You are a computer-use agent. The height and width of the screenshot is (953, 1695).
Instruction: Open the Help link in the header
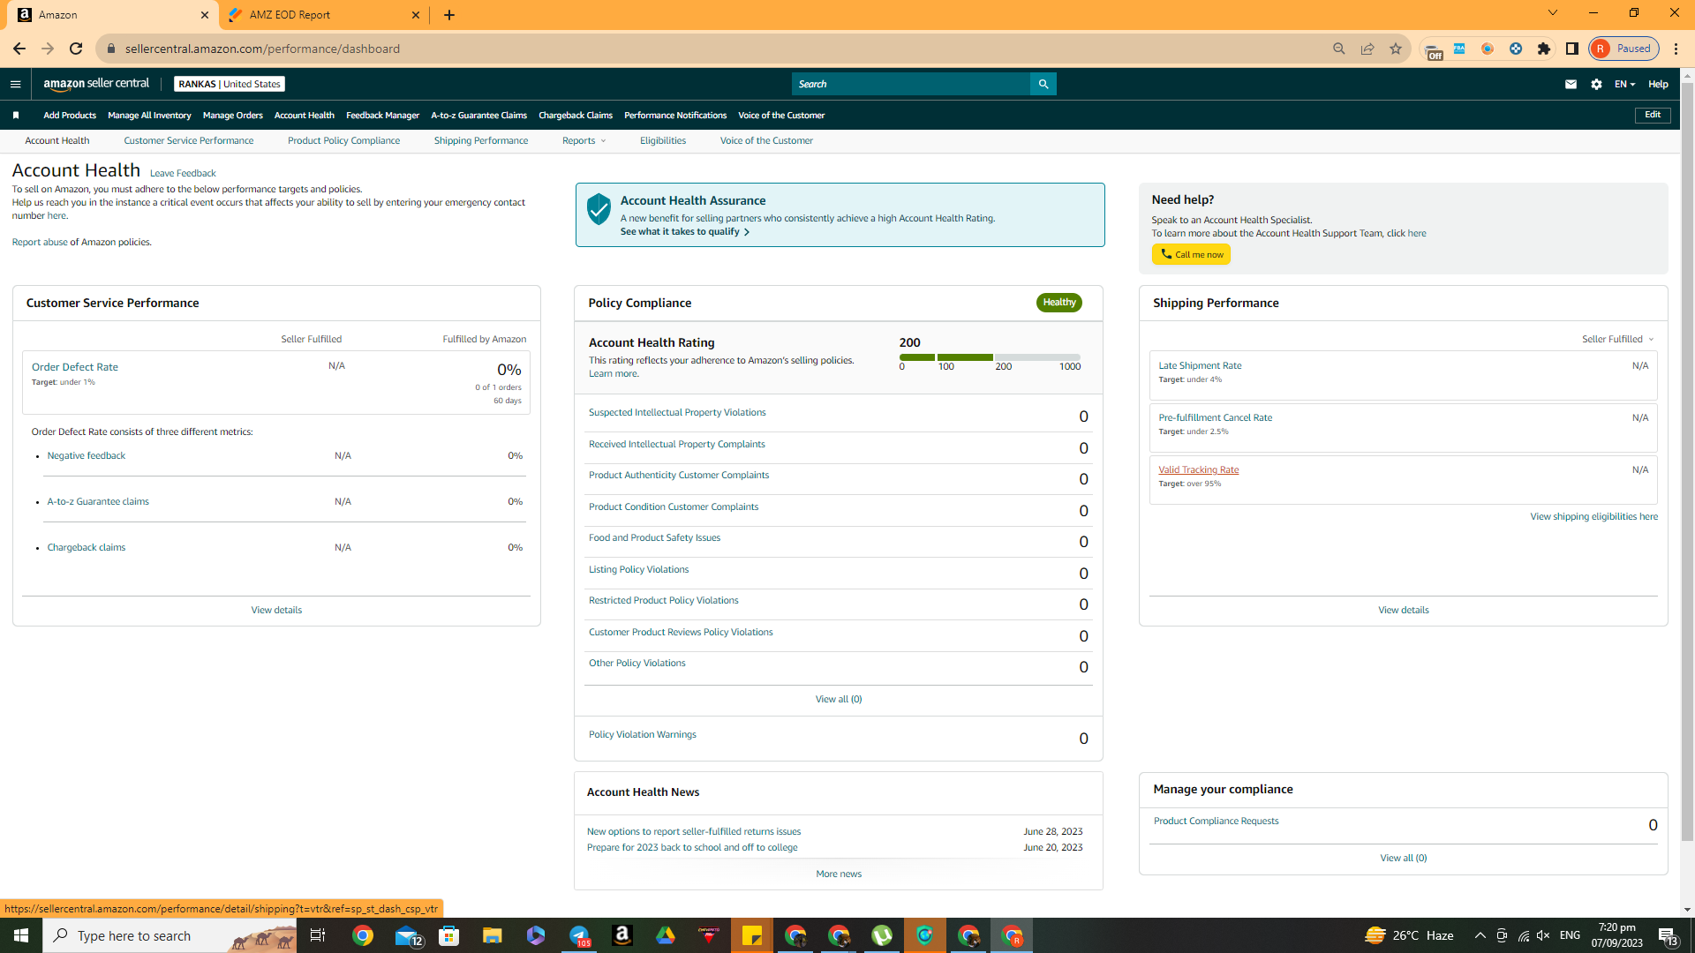[x=1658, y=84]
